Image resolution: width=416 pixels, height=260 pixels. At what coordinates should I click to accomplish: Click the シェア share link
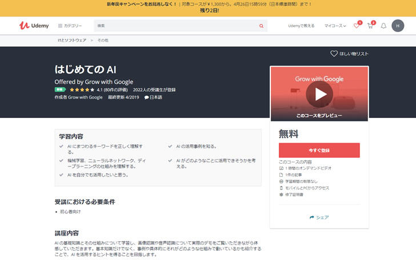pyautogui.click(x=319, y=217)
